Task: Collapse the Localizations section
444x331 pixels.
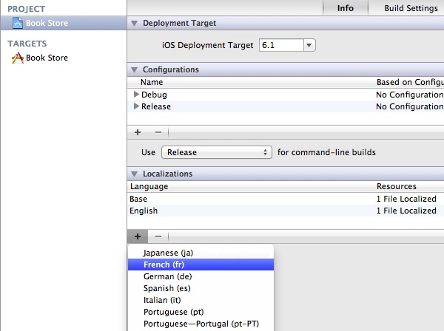Action: click(x=134, y=174)
